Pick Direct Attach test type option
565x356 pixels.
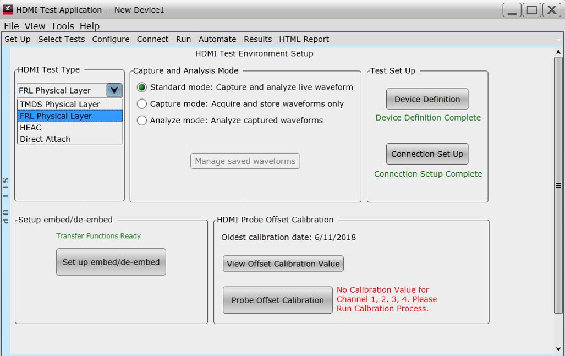point(45,139)
